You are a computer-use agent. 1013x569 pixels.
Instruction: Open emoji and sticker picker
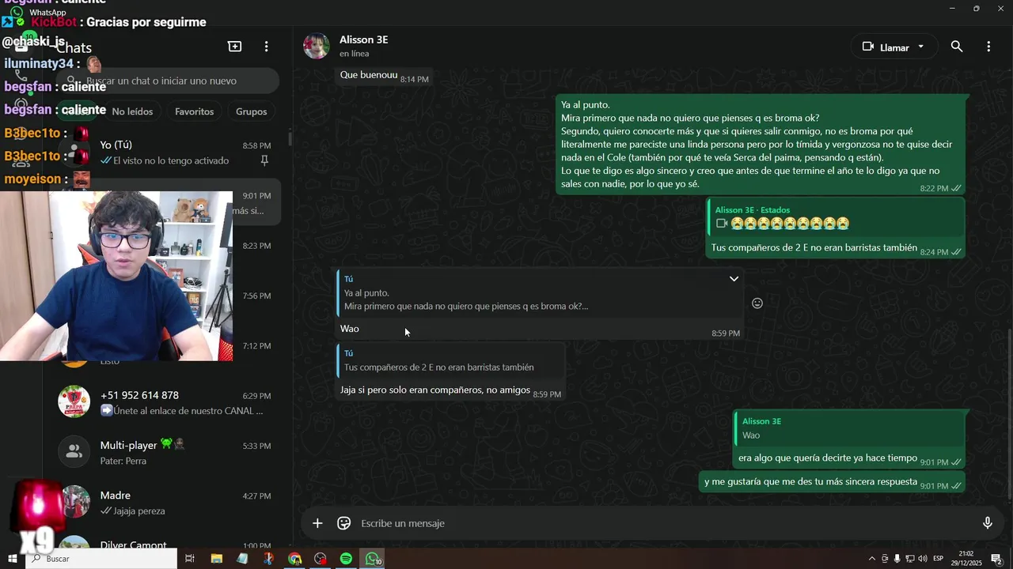pyautogui.click(x=344, y=523)
